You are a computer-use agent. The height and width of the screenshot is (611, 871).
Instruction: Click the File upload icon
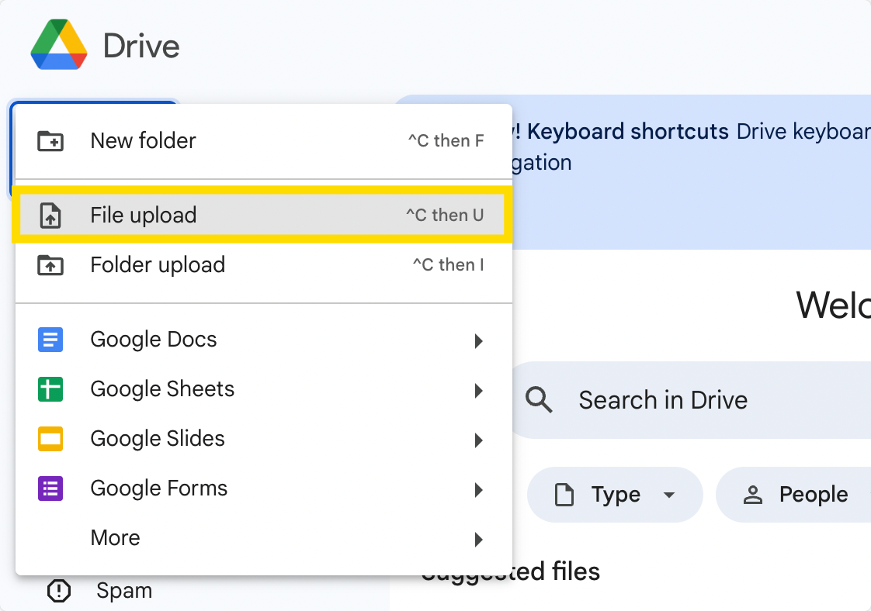tap(50, 216)
